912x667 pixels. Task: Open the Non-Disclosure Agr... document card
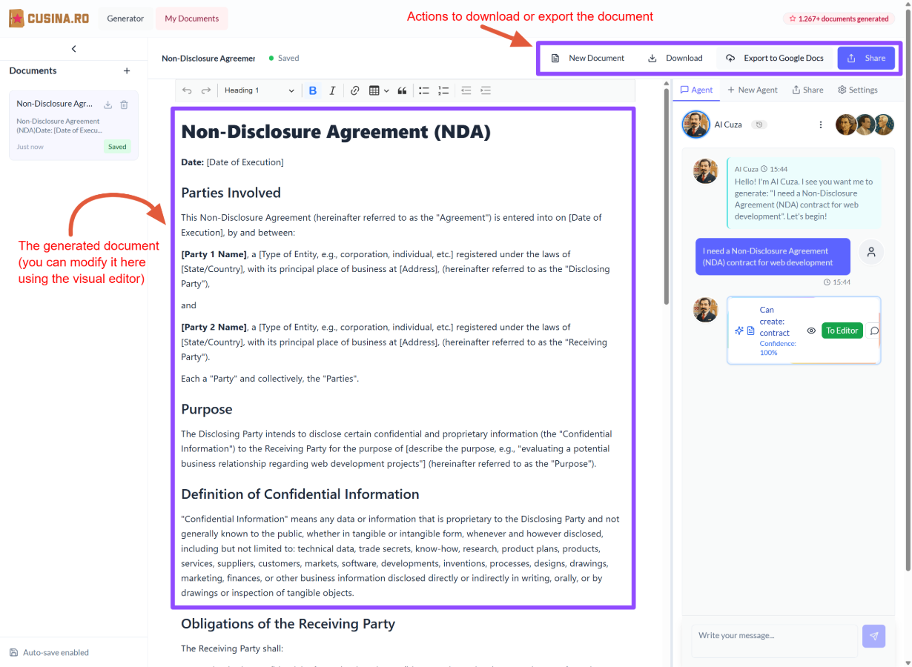[x=73, y=125]
